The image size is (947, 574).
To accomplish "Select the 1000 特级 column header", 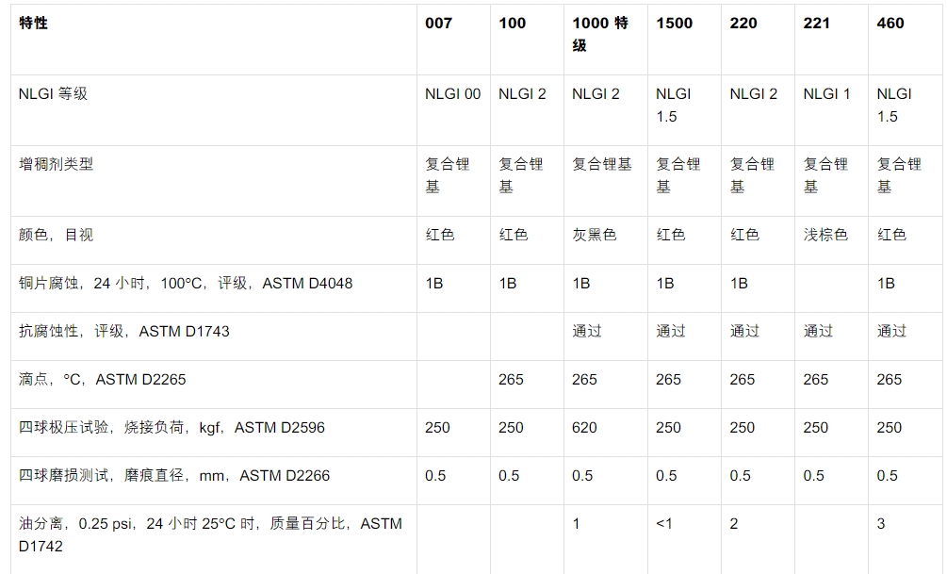I will click(600, 35).
